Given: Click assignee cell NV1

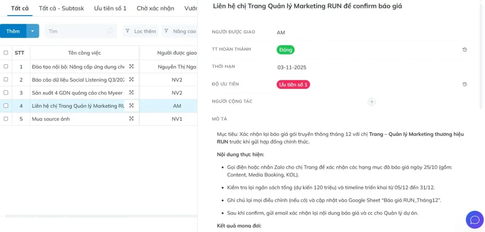Looking at the screenshot, I should 177,119.
